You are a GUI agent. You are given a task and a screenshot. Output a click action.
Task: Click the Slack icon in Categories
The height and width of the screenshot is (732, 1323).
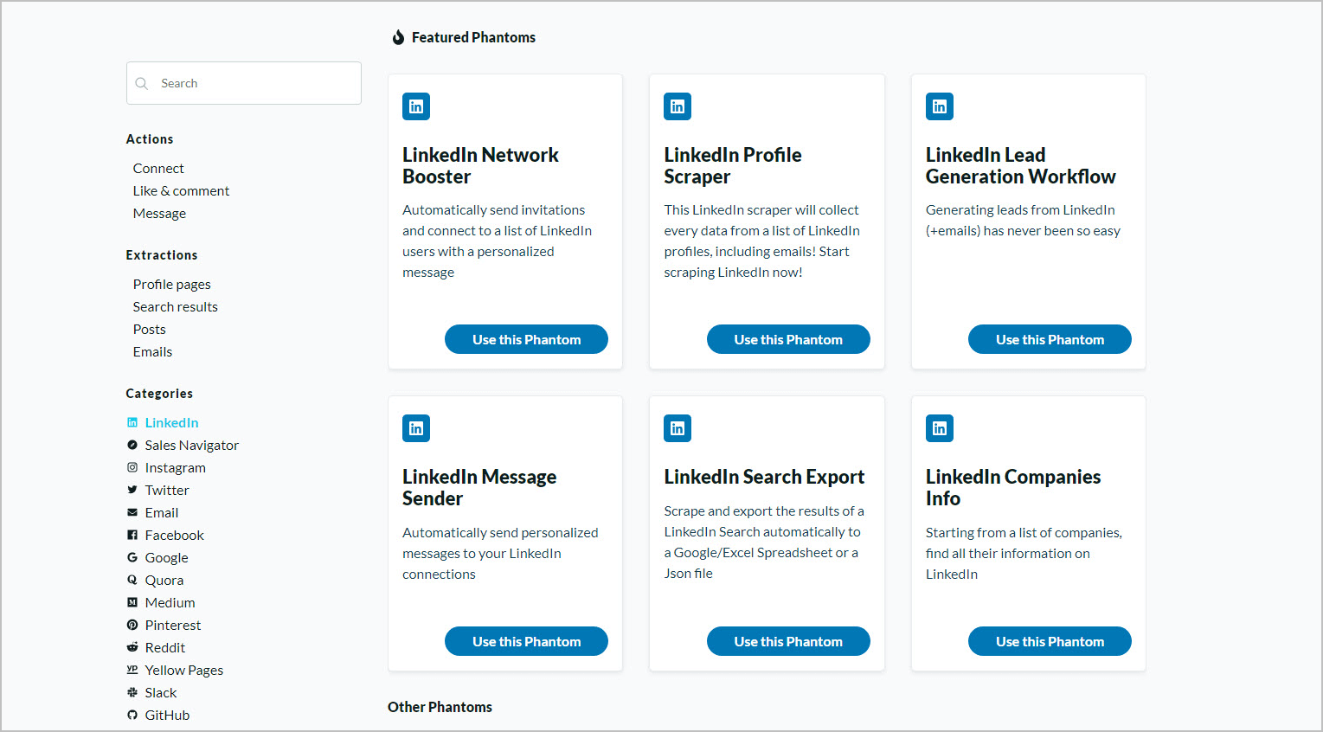132,692
